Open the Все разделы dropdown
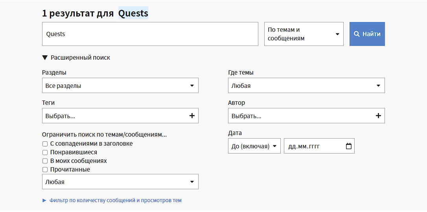This screenshot has height=212, width=427. tap(120, 86)
